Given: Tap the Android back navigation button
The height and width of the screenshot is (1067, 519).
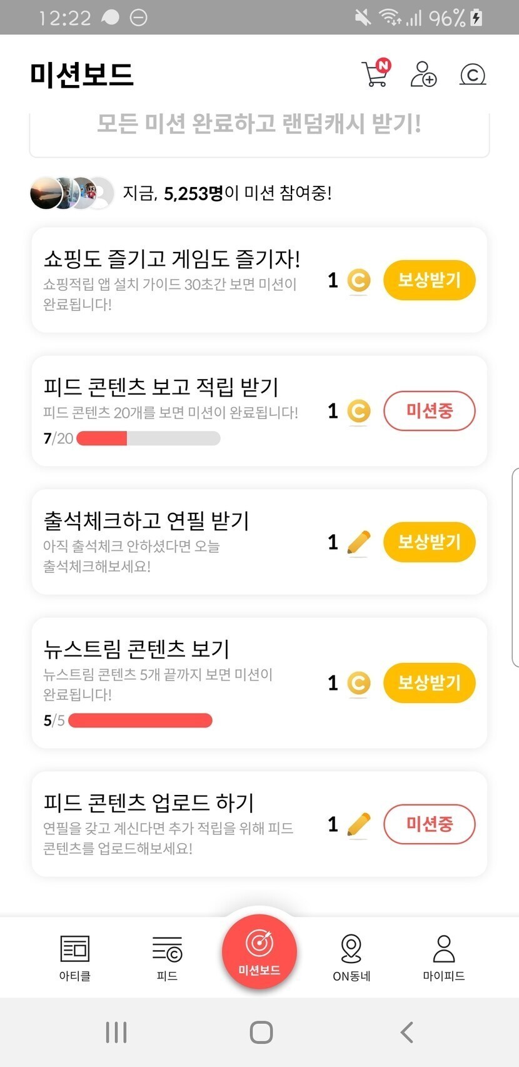Looking at the screenshot, I should click(x=407, y=1032).
